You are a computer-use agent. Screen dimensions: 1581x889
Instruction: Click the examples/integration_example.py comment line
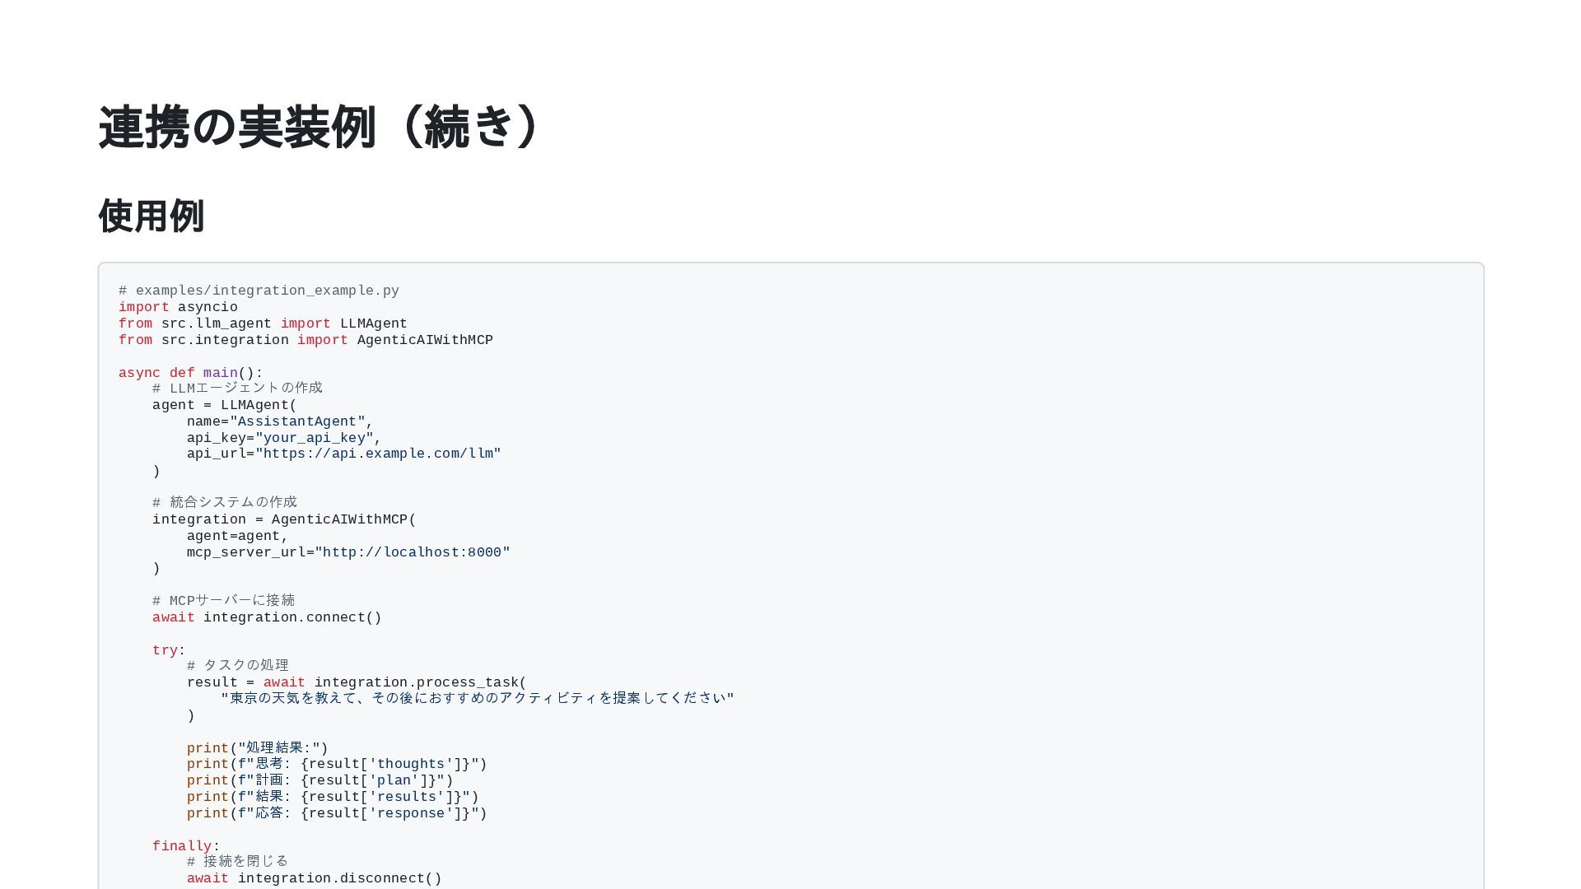259,291
